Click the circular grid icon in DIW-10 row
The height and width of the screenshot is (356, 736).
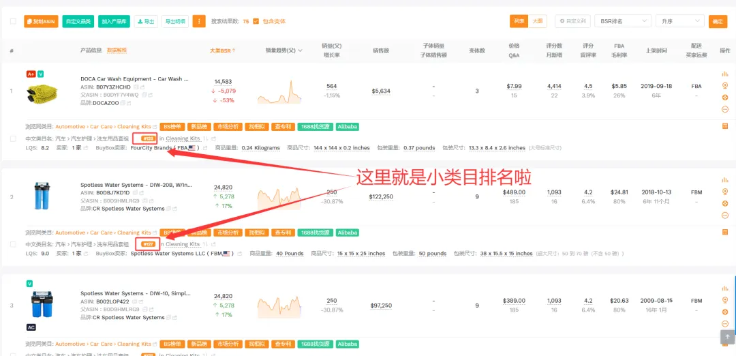724,312
